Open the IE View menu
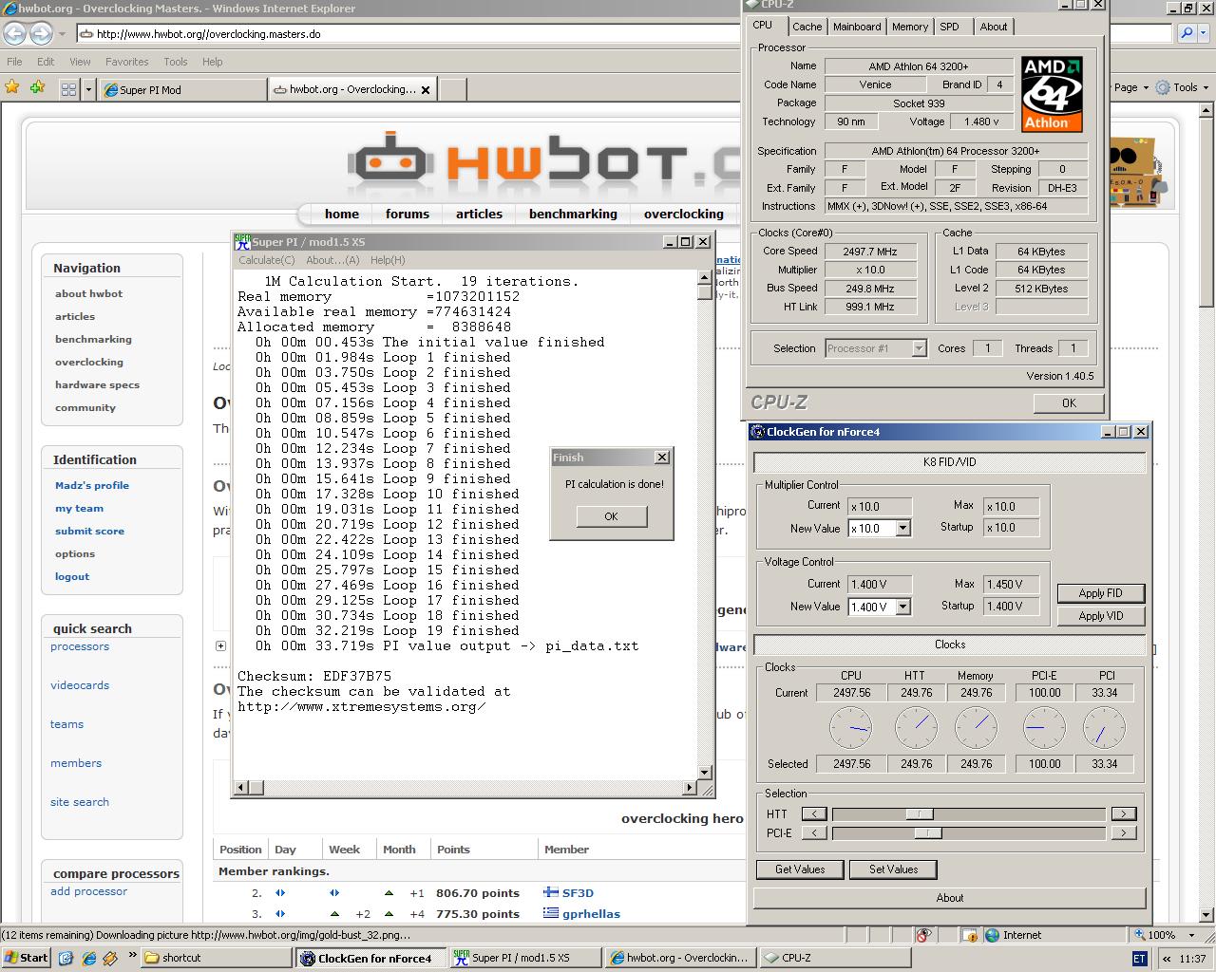This screenshot has height=972, width=1216. click(x=80, y=62)
